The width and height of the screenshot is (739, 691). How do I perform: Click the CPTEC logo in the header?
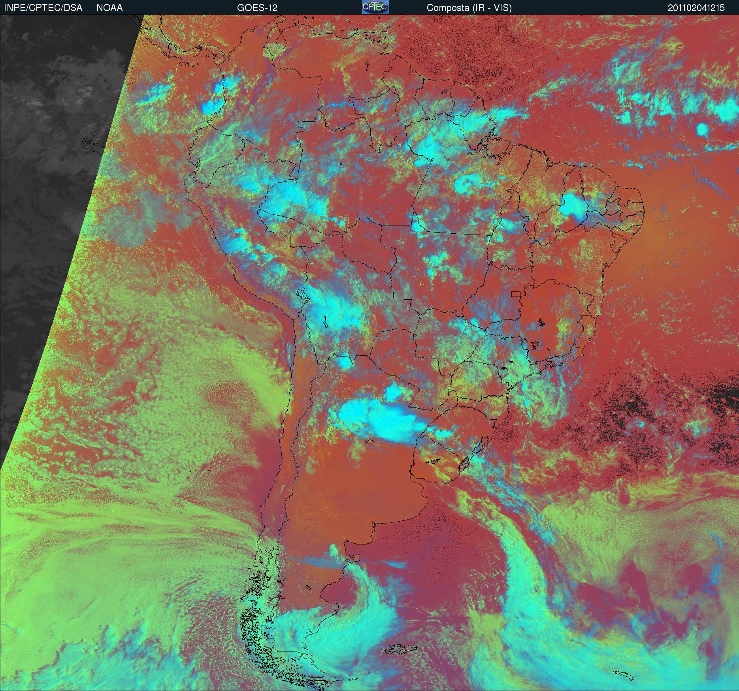pos(375,7)
